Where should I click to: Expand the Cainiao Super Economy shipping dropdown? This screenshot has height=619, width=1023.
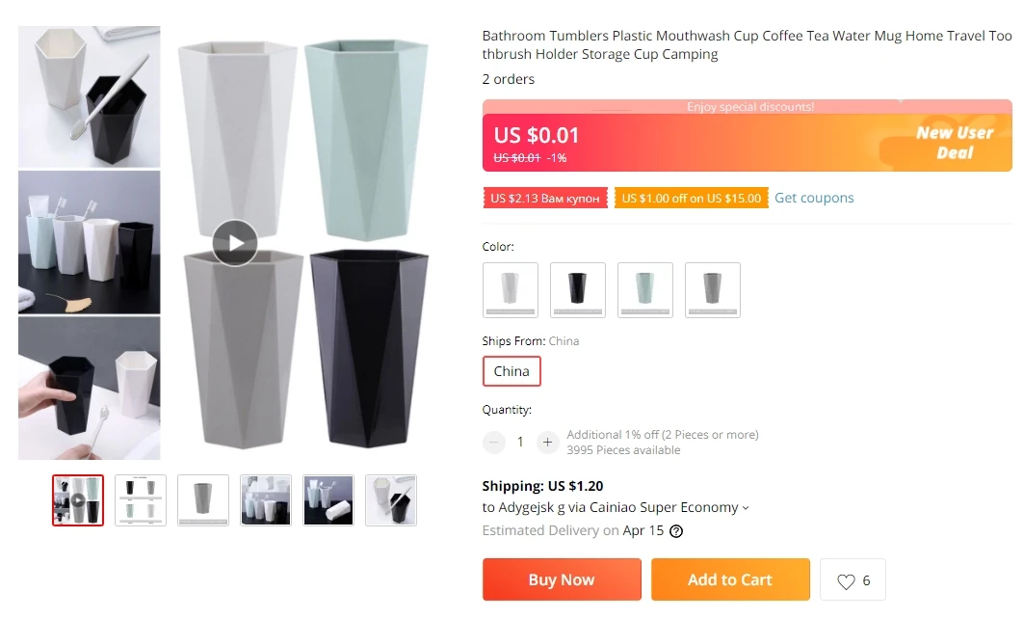pyautogui.click(x=746, y=508)
